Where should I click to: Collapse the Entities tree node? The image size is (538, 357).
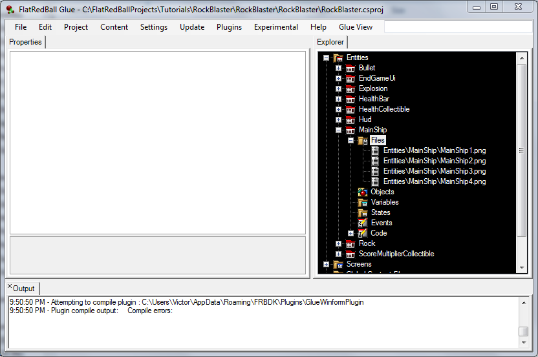327,58
